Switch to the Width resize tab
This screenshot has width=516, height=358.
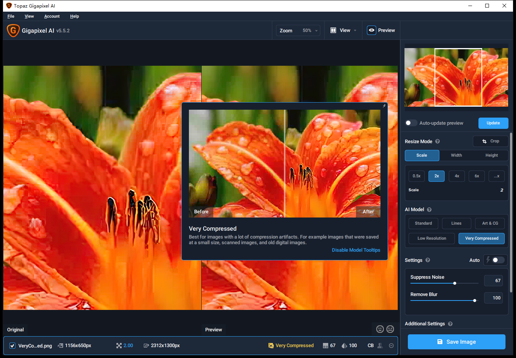click(456, 156)
